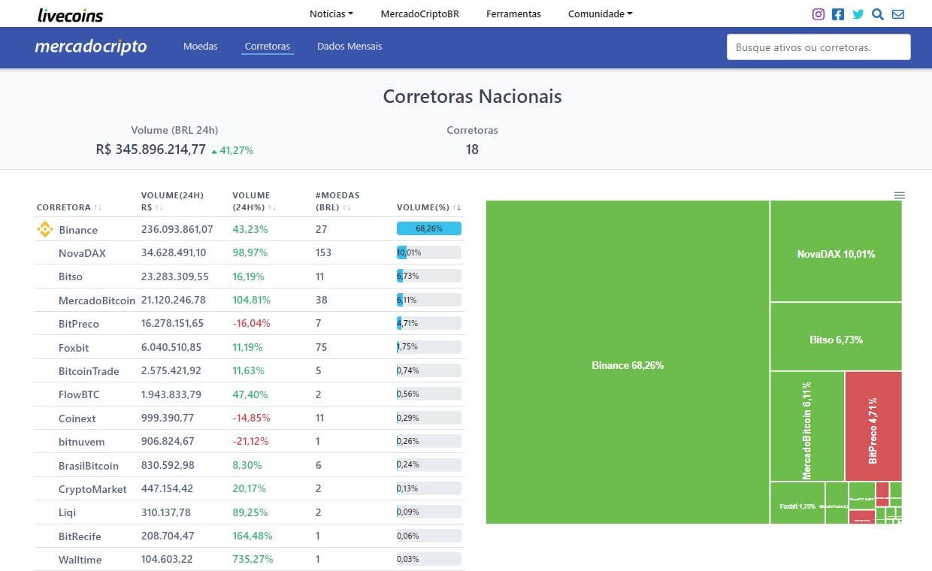This screenshot has width=932, height=571.
Task: Select MercadoBitcoin 6,11% treemap block
Action: point(807,426)
